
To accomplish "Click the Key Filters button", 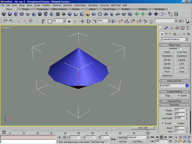I will click(x=137, y=141).
